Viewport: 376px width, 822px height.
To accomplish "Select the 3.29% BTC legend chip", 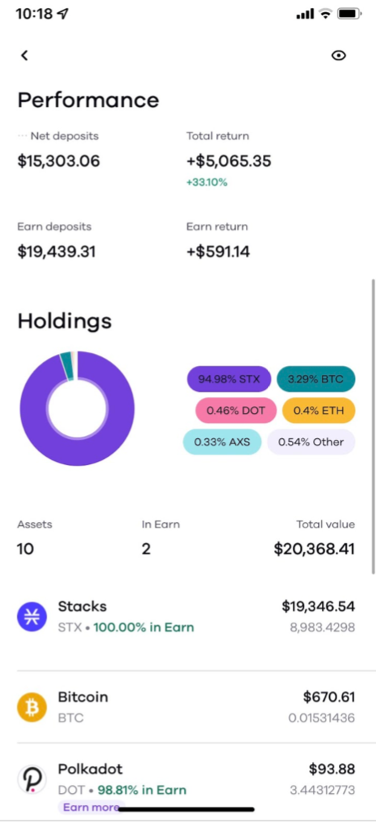I will [316, 379].
